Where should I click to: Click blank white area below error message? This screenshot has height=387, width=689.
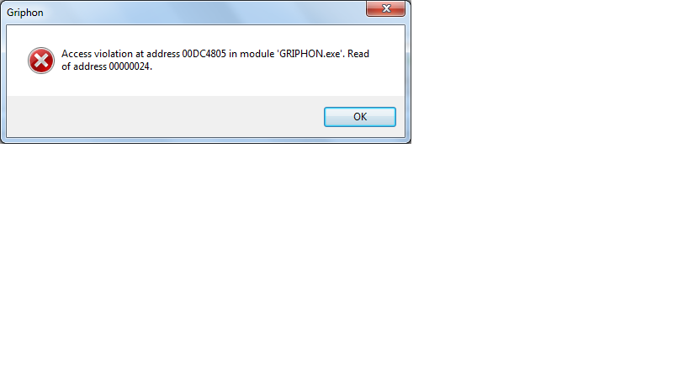coord(220,84)
